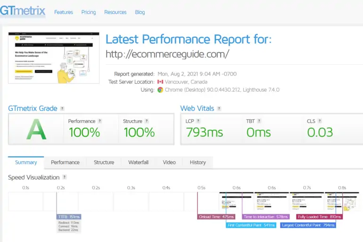This screenshot has width=363, height=242.
Task: Open the Features nav link
Action: click(64, 12)
